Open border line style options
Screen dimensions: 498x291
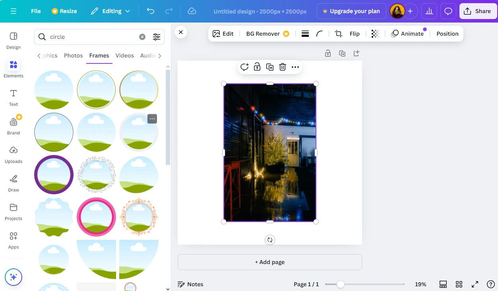[305, 34]
